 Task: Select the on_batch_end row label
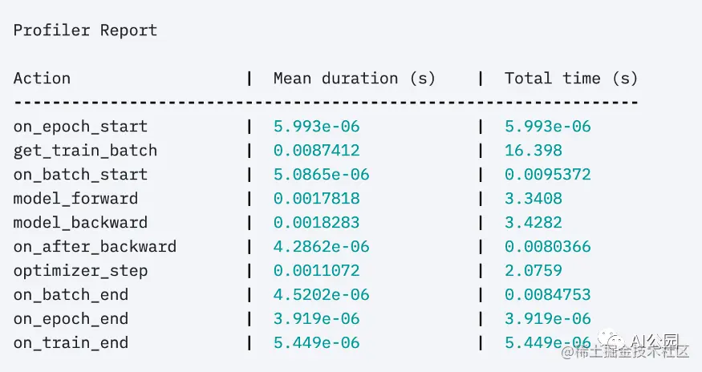tap(71, 295)
